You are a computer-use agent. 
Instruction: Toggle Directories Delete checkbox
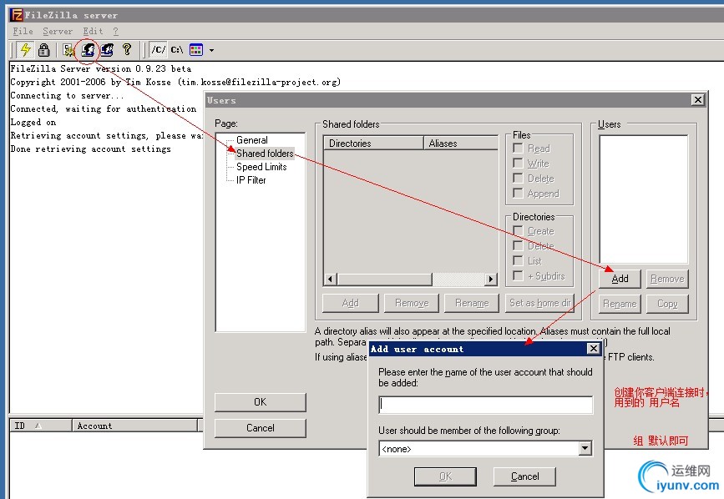[518, 246]
